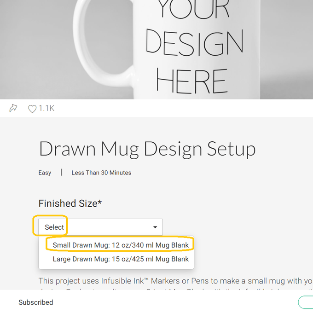Click the Select placeholder text in dropdown
Image resolution: width=313 pixels, height=313 pixels.
[54, 227]
